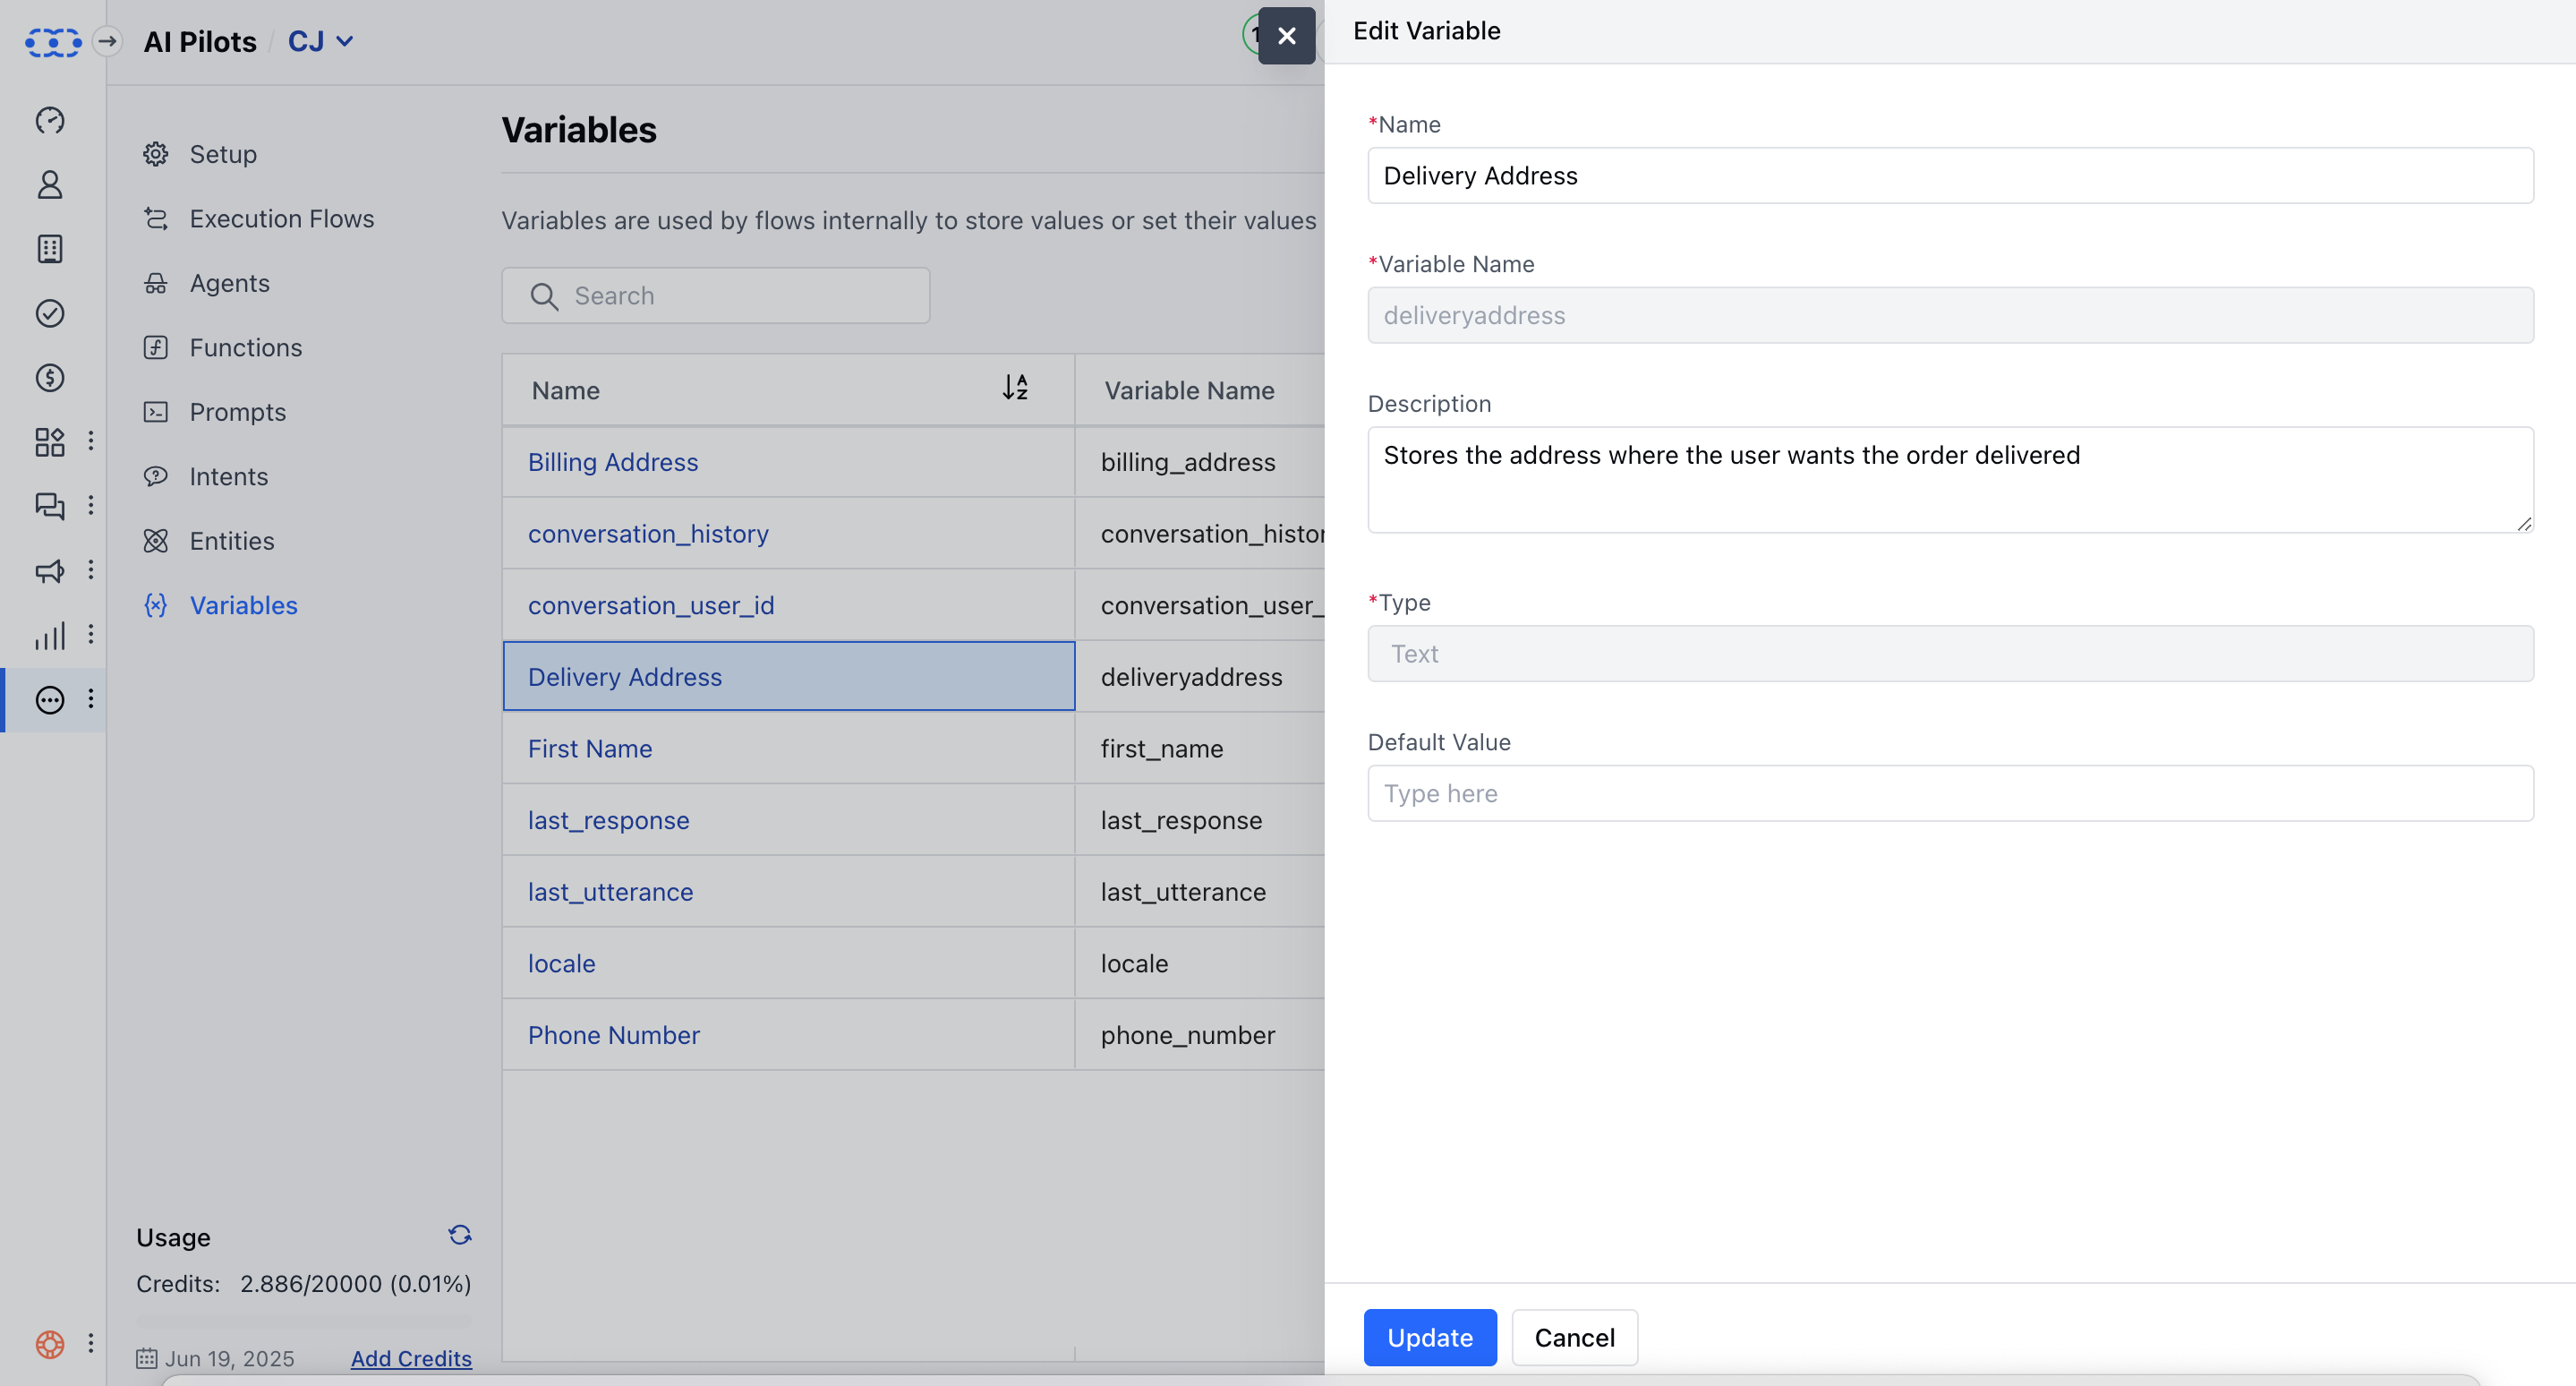Close the Edit Variable panel with X

pyautogui.click(x=1286, y=36)
